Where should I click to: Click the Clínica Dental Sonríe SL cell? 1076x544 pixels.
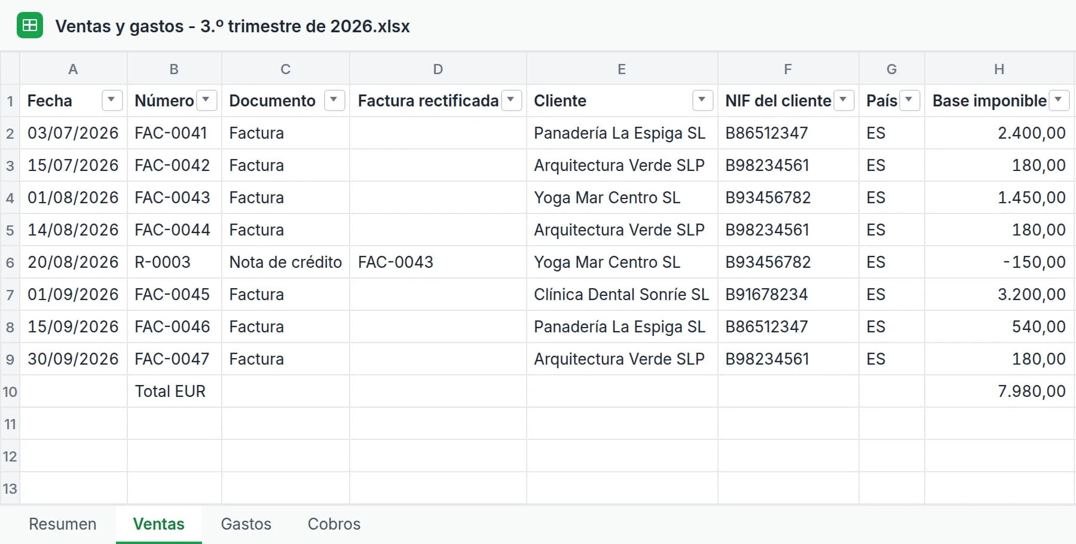622,294
